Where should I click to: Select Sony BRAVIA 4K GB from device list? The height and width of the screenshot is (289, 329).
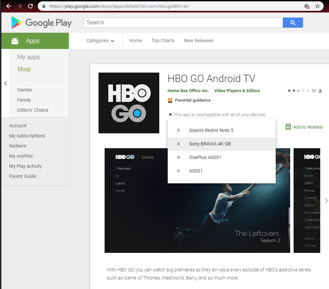pyautogui.click(x=210, y=144)
